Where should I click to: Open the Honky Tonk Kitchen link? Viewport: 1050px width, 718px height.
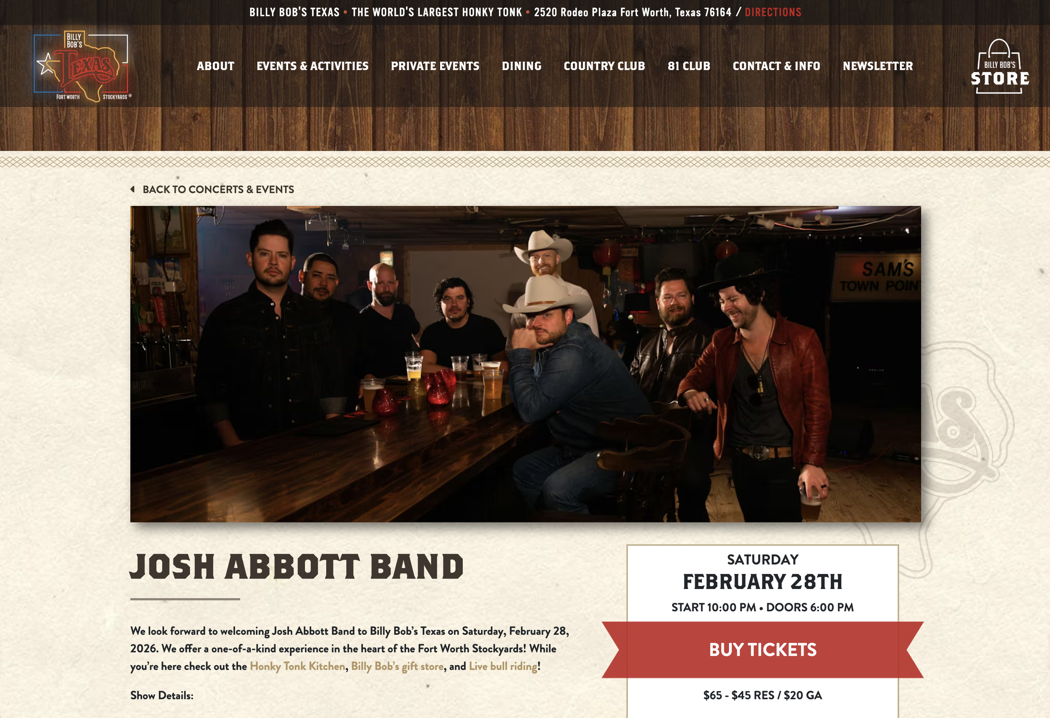pyautogui.click(x=297, y=666)
